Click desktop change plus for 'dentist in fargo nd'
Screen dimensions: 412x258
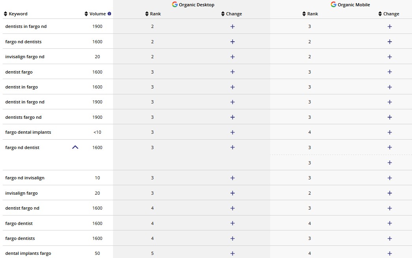(x=232, y=102)
